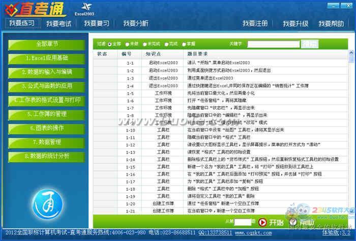Select chapter 6.图表的操作
The image size is (356, 241).
(x=47, y=128)
